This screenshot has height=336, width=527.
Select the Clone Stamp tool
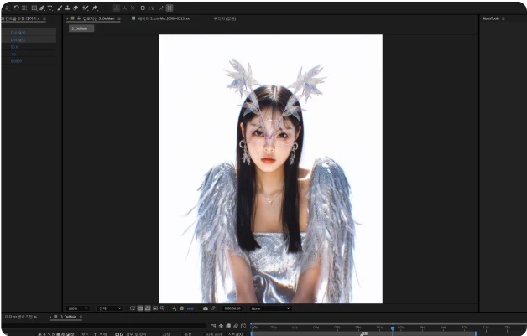(x=67, y=8)
